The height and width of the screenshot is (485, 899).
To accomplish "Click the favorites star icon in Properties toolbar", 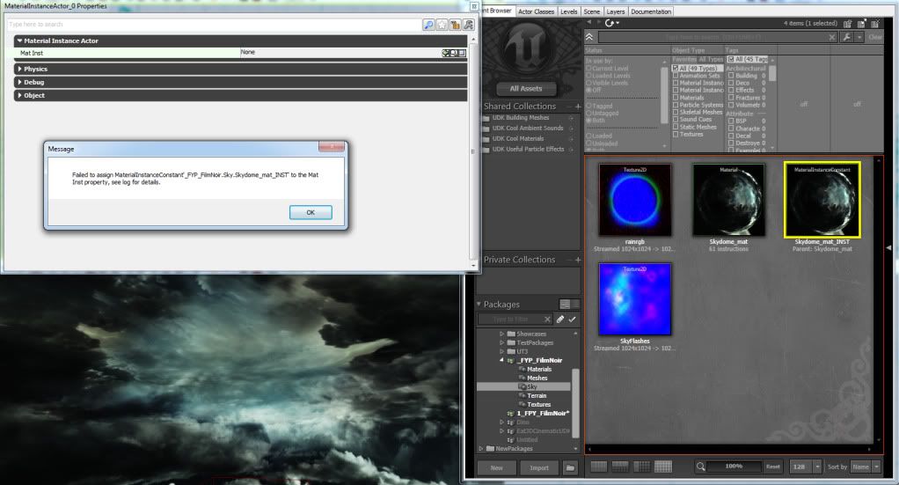I will [x=442, y=25].
